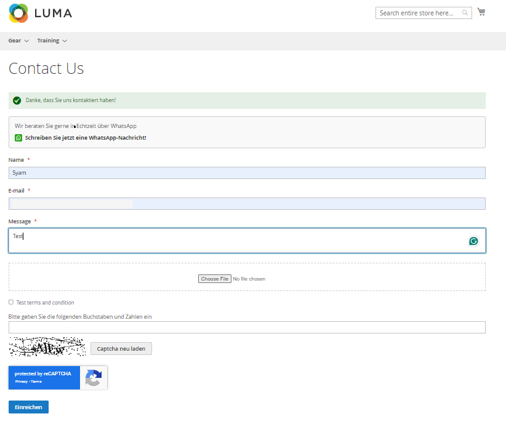The width and height of the screenshot is (506, 427).
Task: Open the Gear menu item
Action: pos(15,41)
